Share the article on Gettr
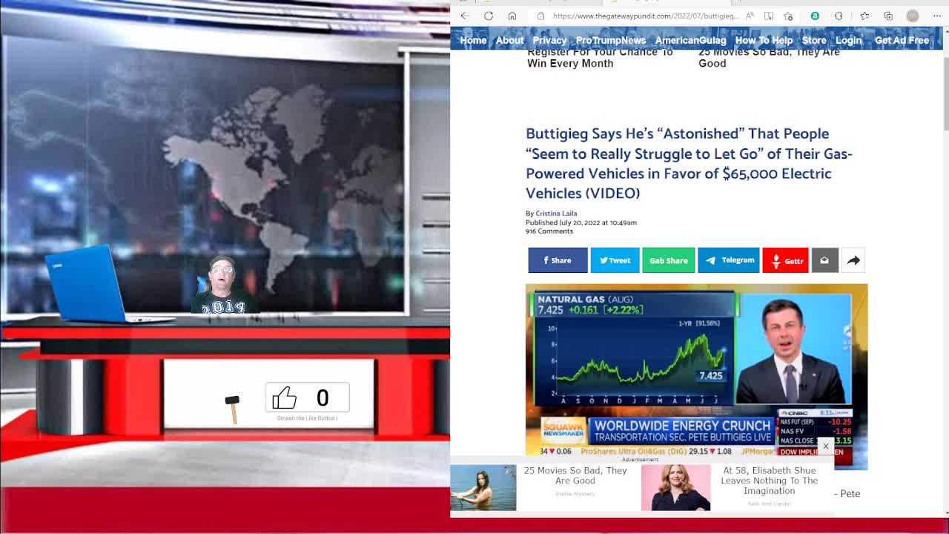This screenshot has width=949, height=534. pos(785,260)
